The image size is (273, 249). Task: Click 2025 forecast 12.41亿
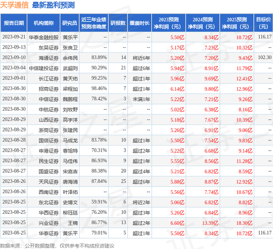pos(244,79)
